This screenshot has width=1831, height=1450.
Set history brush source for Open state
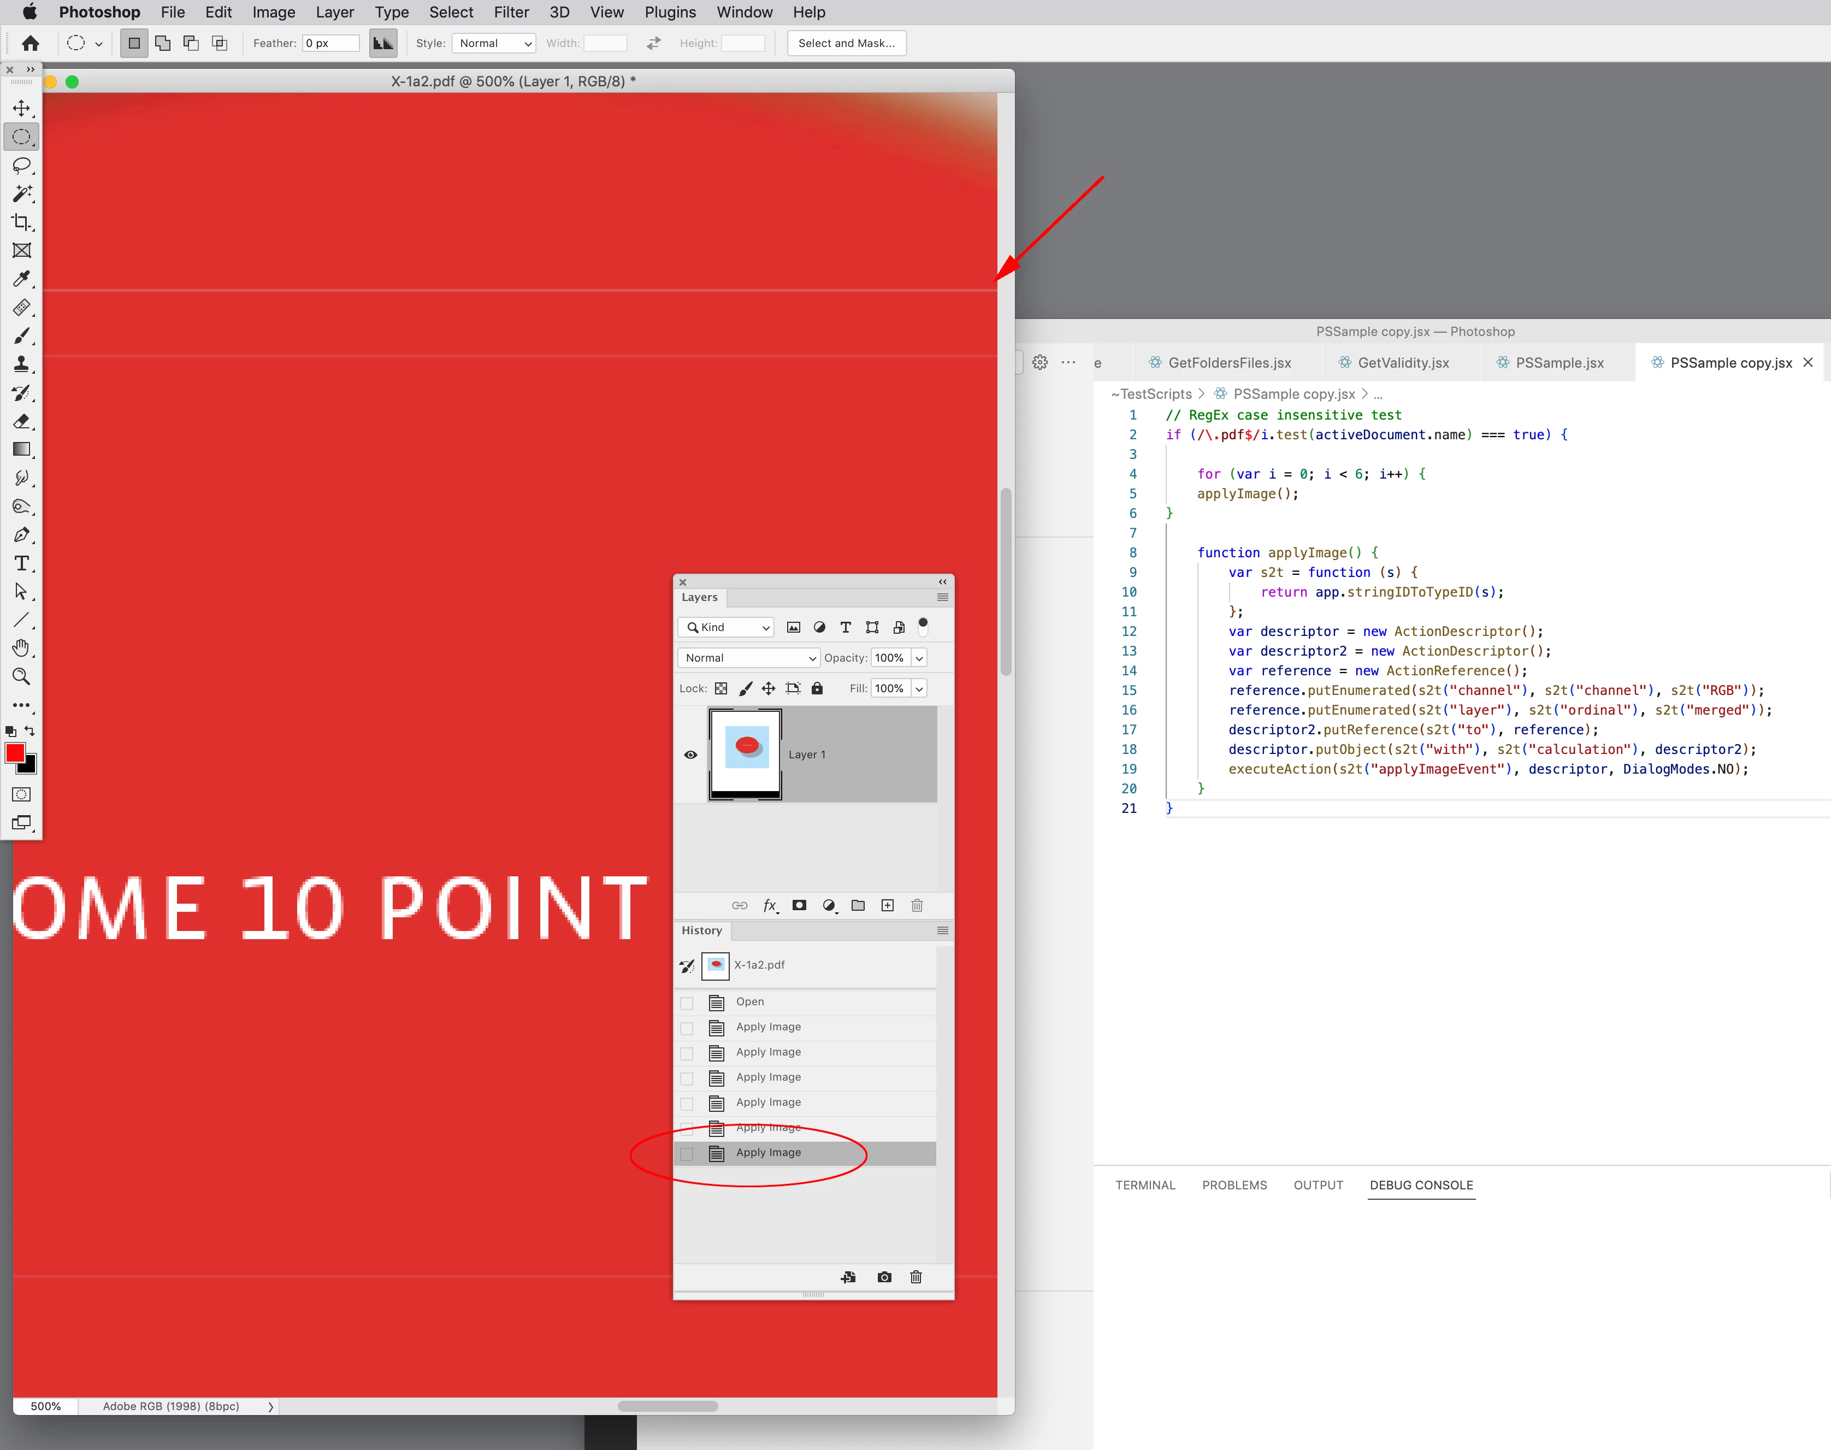(x=687, y=1003)
